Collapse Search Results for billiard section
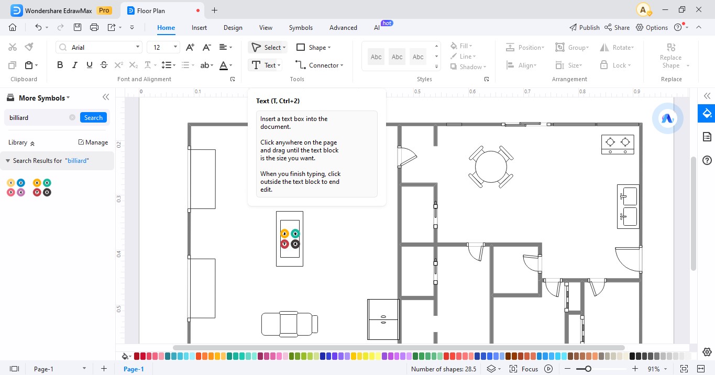 pyautogui.click(x=8, y=161)
